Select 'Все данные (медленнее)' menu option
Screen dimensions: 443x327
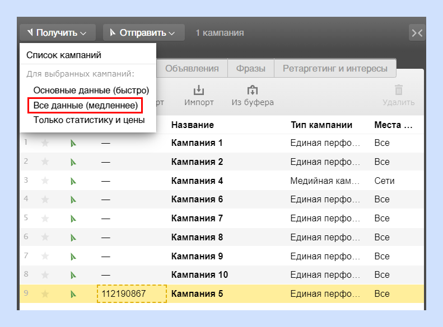[85, 105]
